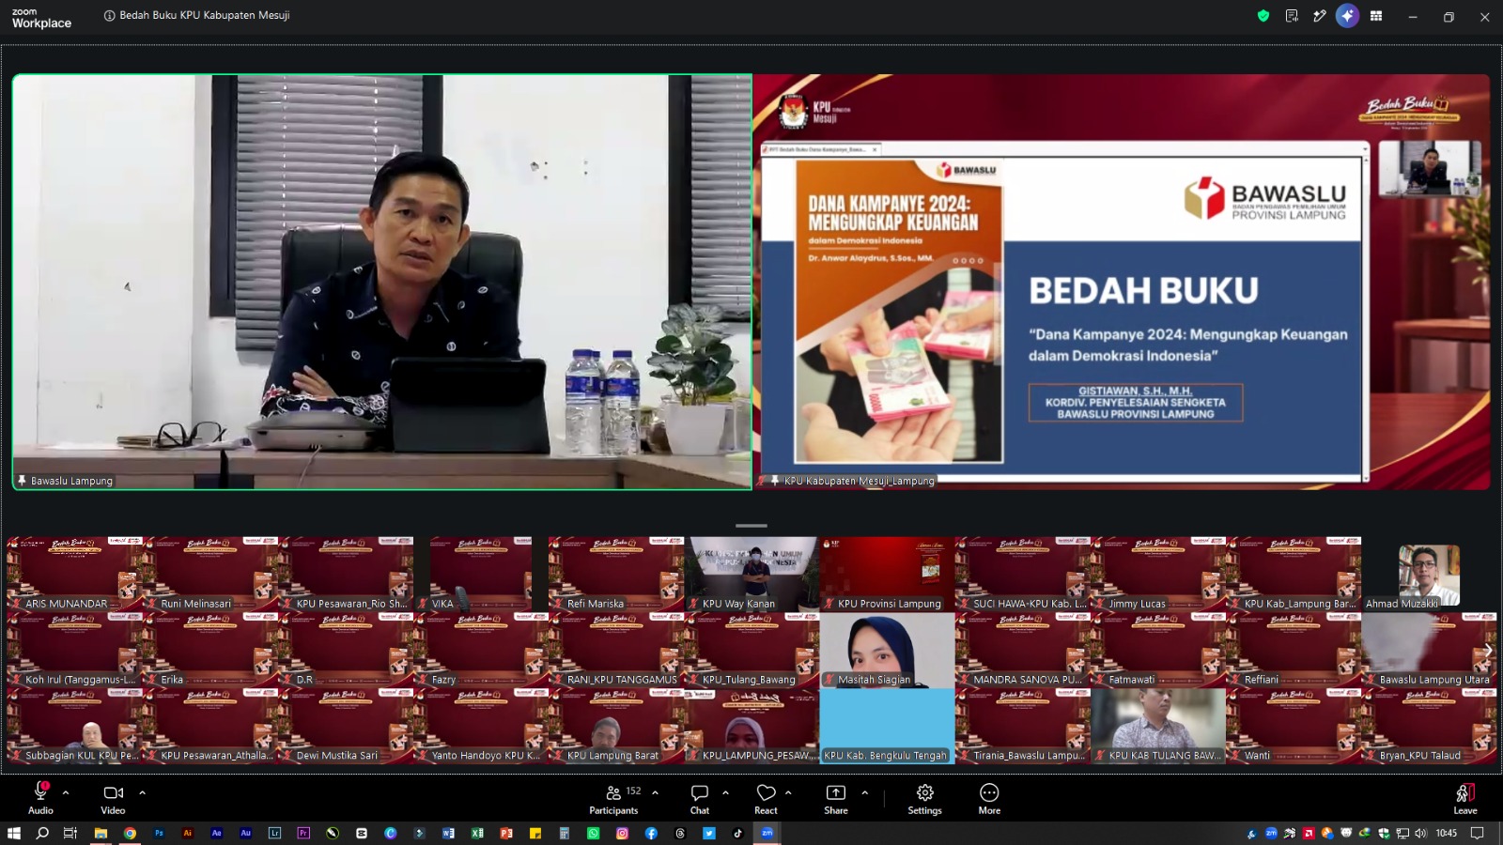Image resolution: width=1503 pixels, height=845 pixels.
Task: Select the Bryan_KPU Talaud participant tile
Action: click(1429, 726)
